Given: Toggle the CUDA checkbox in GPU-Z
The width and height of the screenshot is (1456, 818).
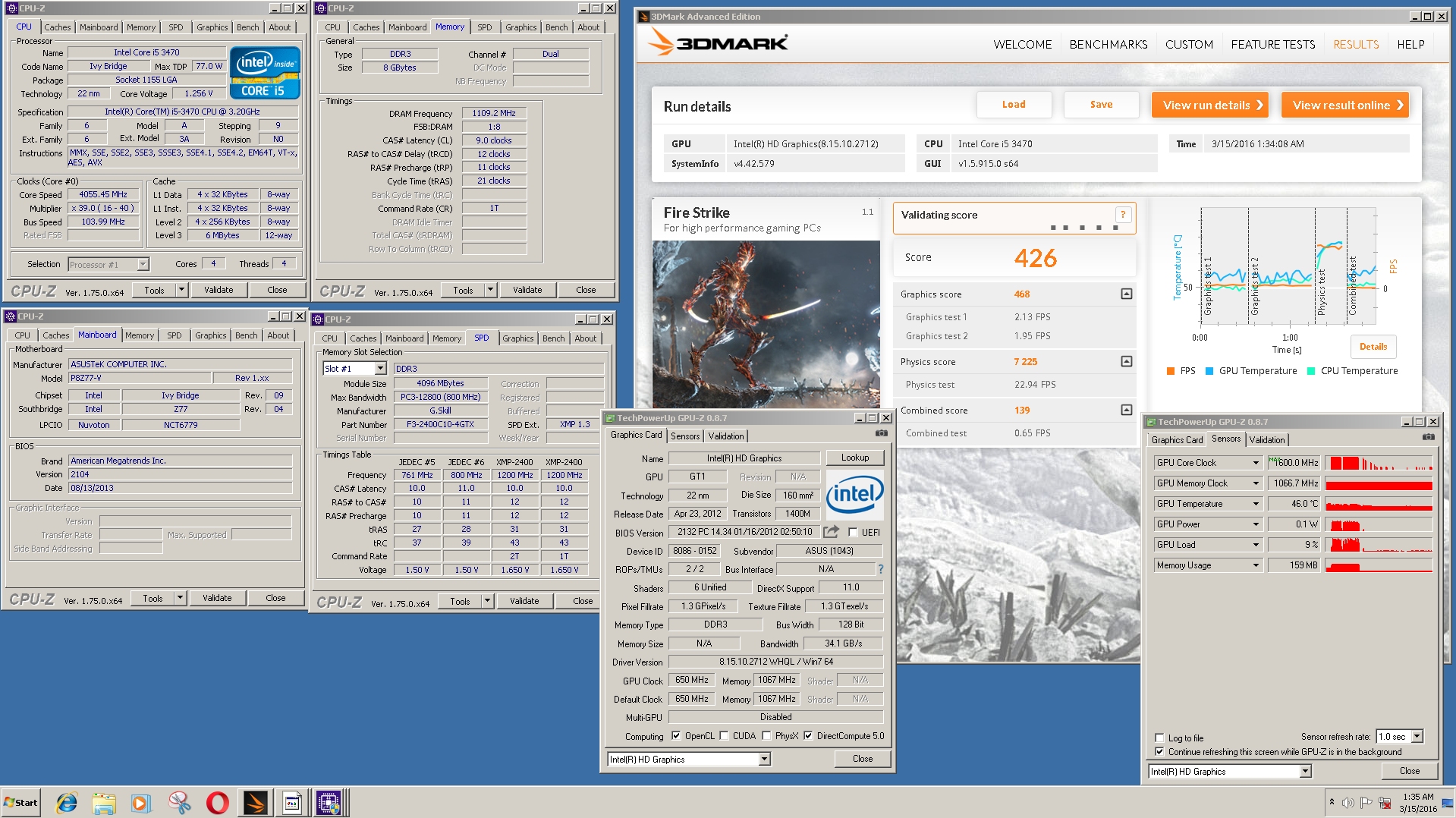Looking at the screenshot, I should pyautogui.click(x=724, y=736).
